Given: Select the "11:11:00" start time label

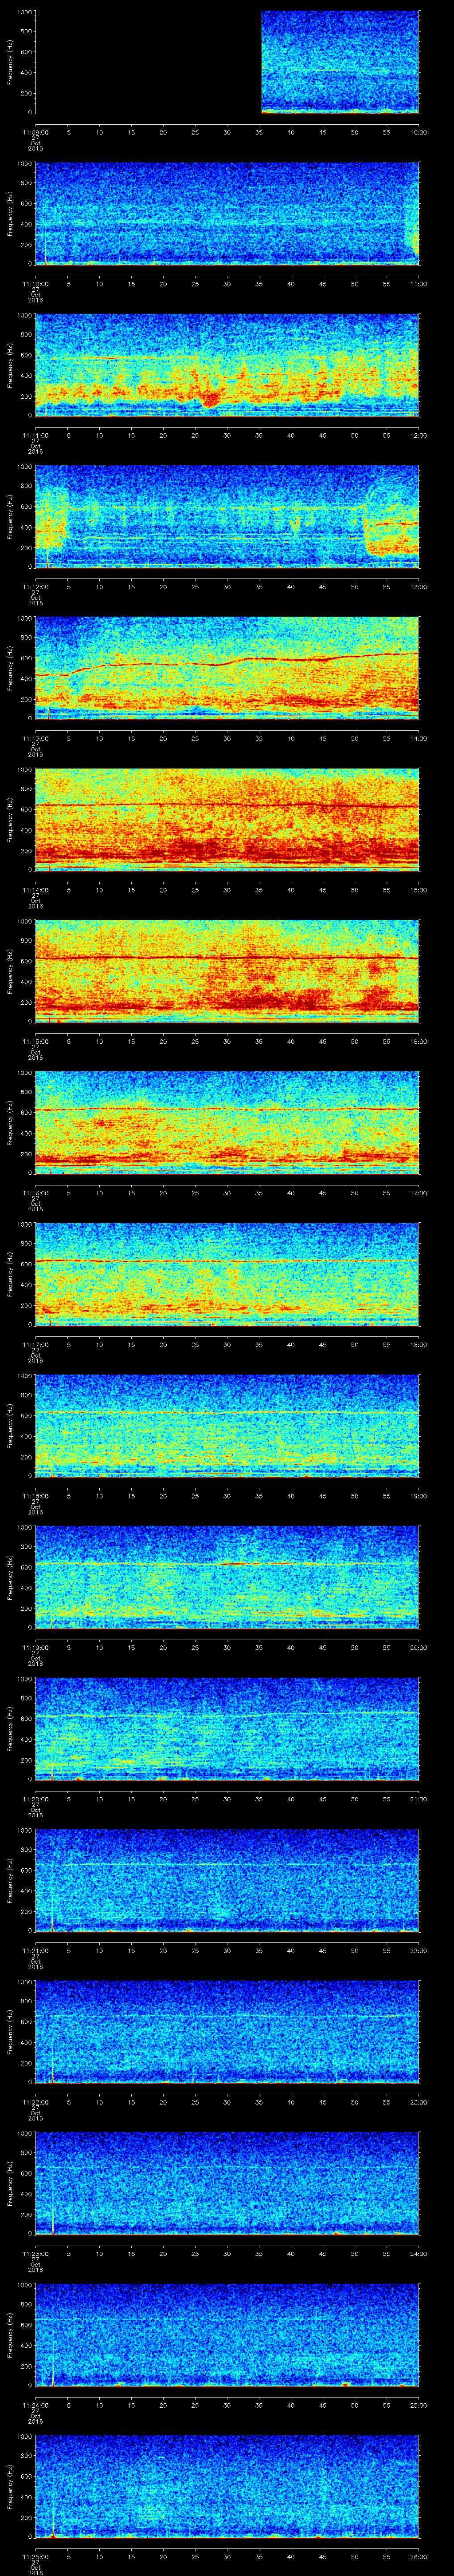Looking at the screenshot, I should pyautogui.click(x=36, y=435).
